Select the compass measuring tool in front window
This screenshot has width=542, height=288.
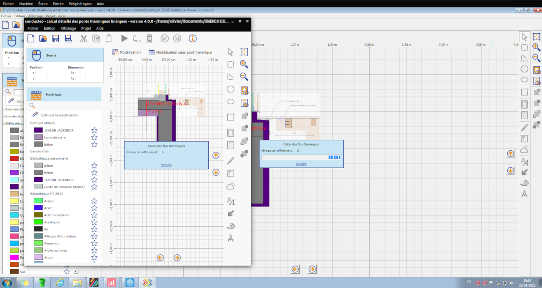coord(231,238)
